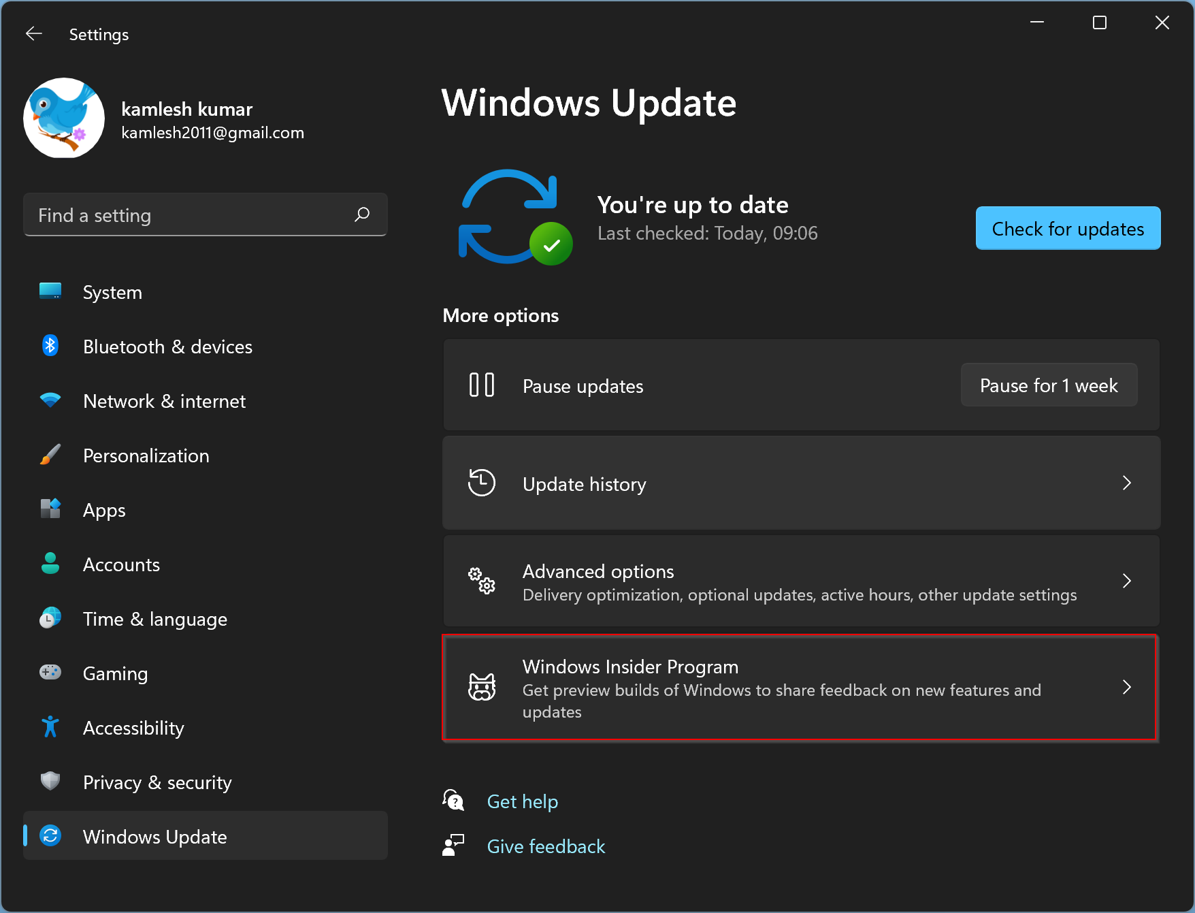
Task: Expand Advanced options chevron arrow
Action: (x=1127, y=581)
